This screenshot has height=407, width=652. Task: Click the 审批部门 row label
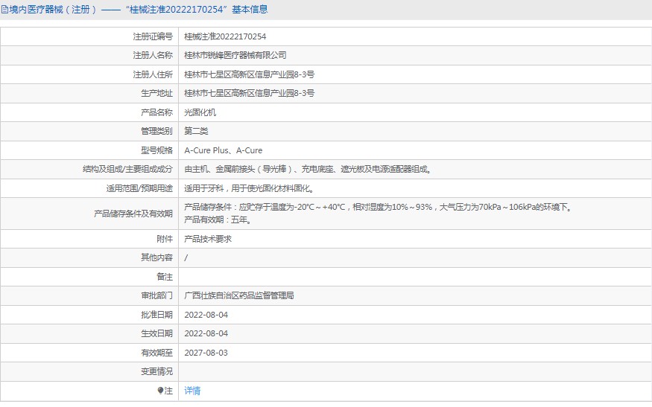(156, 295)
